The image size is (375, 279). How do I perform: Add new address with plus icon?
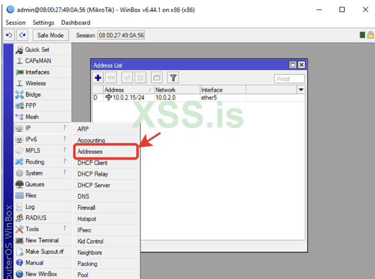coord(98,78)
